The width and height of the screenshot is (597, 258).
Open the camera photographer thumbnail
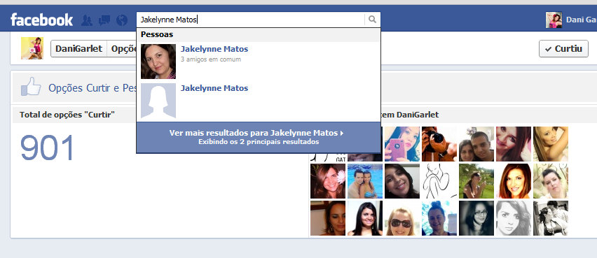pos(439,144)
